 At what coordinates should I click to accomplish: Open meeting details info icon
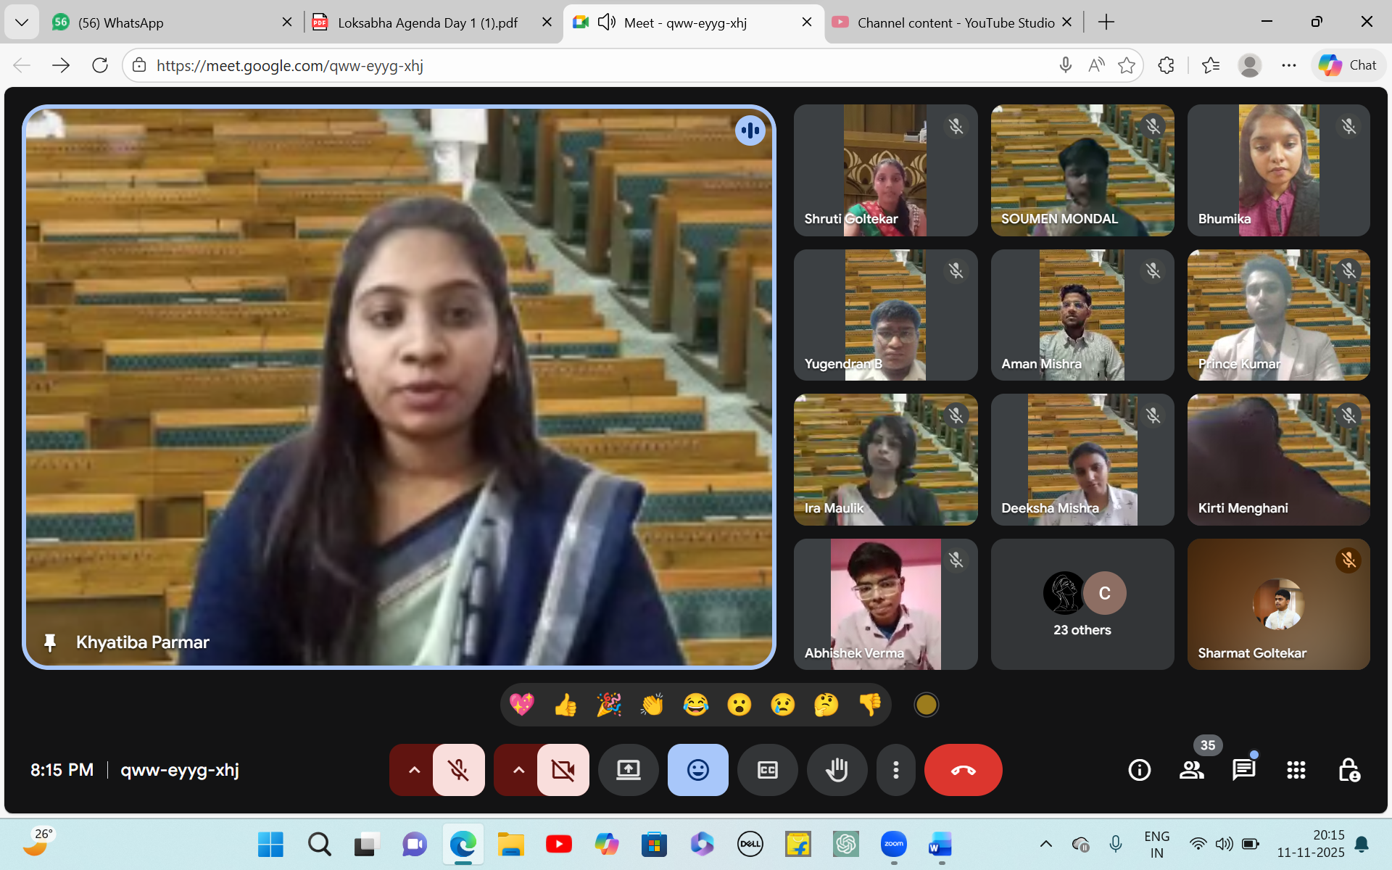pyautogui.click(x=1139, y=770)
